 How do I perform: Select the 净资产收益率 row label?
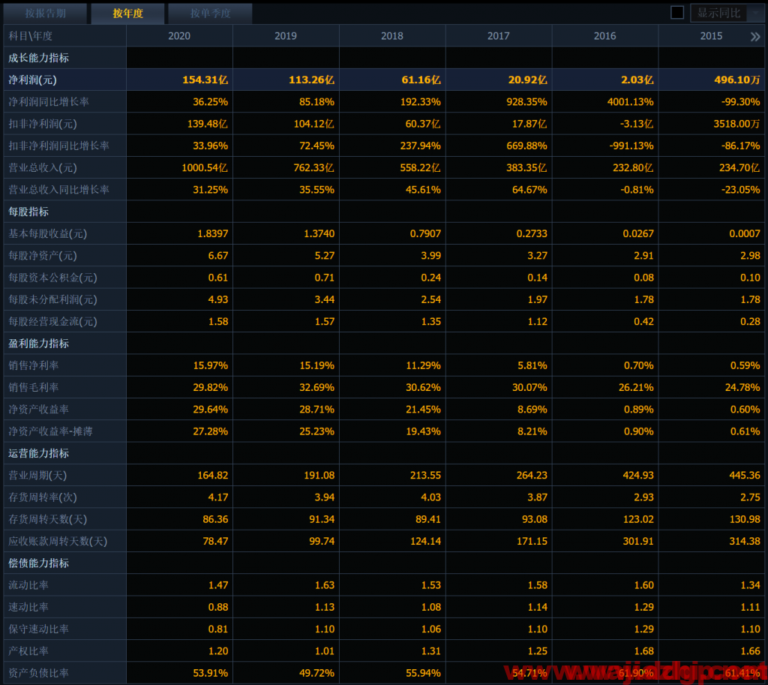coord(64,409)
